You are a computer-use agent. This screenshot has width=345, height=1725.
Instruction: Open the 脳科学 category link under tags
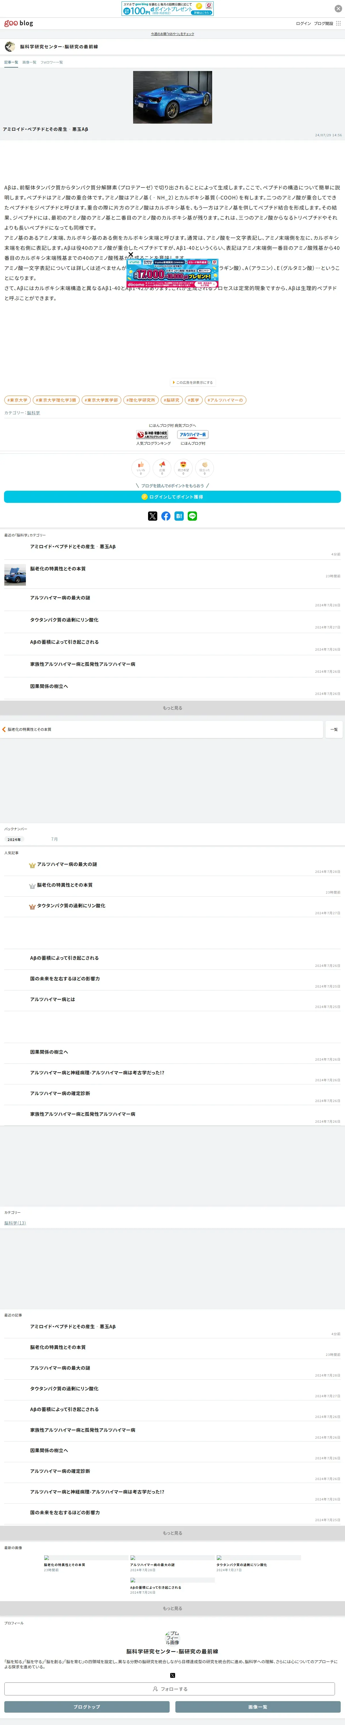[34, 413]
